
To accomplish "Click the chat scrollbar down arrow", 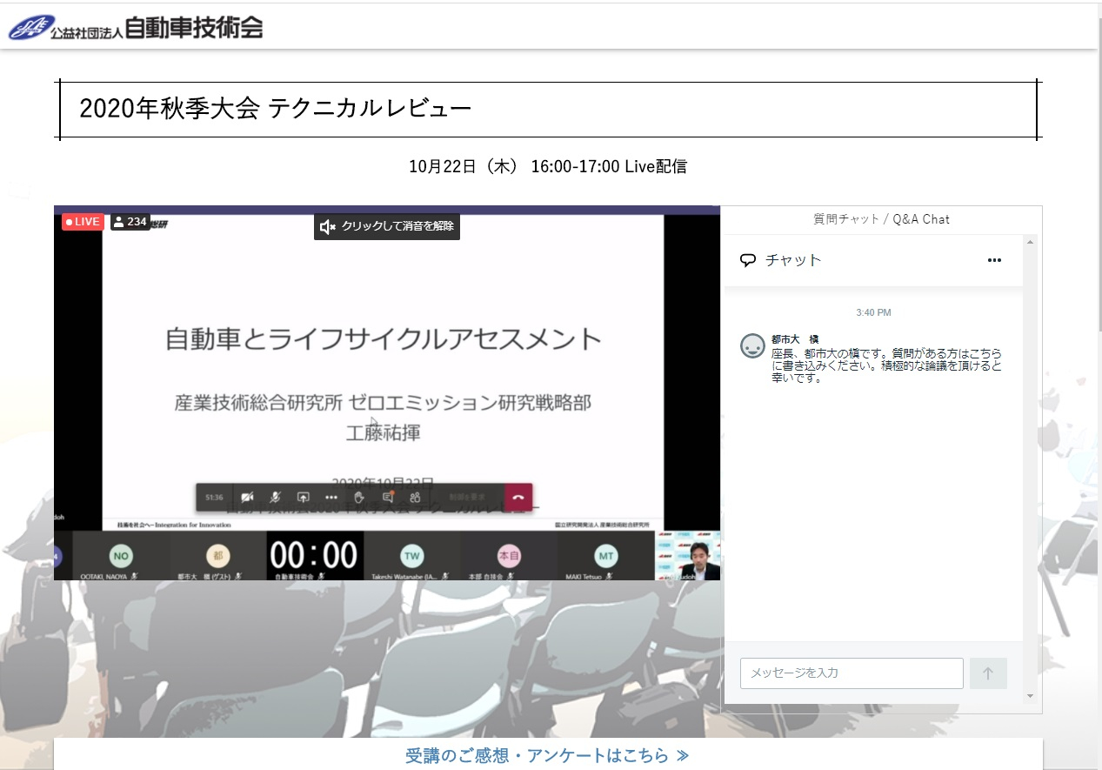I will tap(1031, 695).
